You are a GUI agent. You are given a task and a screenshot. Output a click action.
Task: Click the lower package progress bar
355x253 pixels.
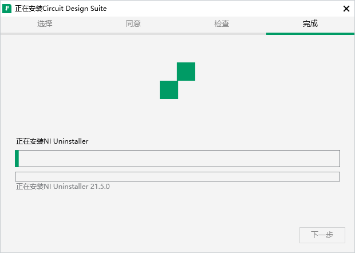pyautogui.click(x=178, y=176)
